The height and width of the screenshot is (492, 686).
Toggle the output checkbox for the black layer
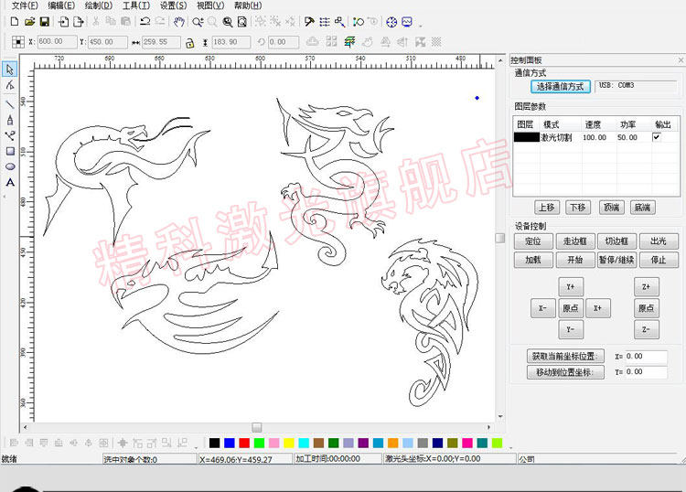(x=656, y=137)
